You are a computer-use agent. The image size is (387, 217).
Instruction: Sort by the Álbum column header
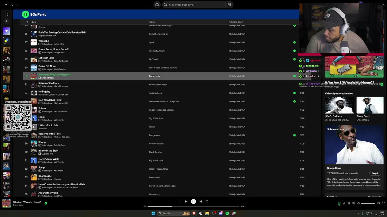click(x=152, y=22)
